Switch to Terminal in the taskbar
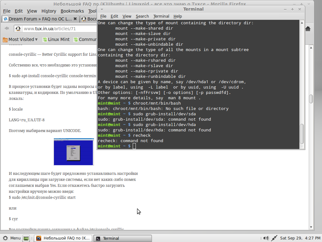 click(123, 238)
